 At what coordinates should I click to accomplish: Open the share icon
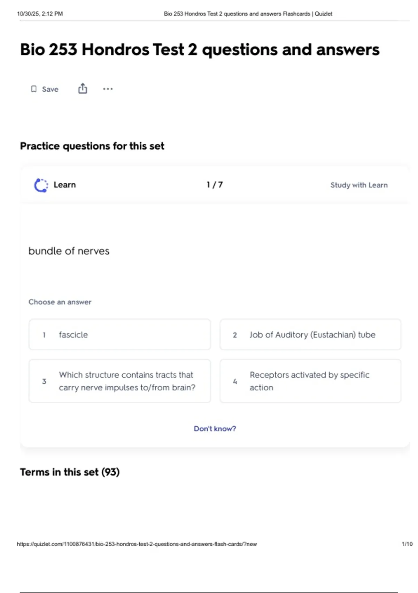click(83, 89)
